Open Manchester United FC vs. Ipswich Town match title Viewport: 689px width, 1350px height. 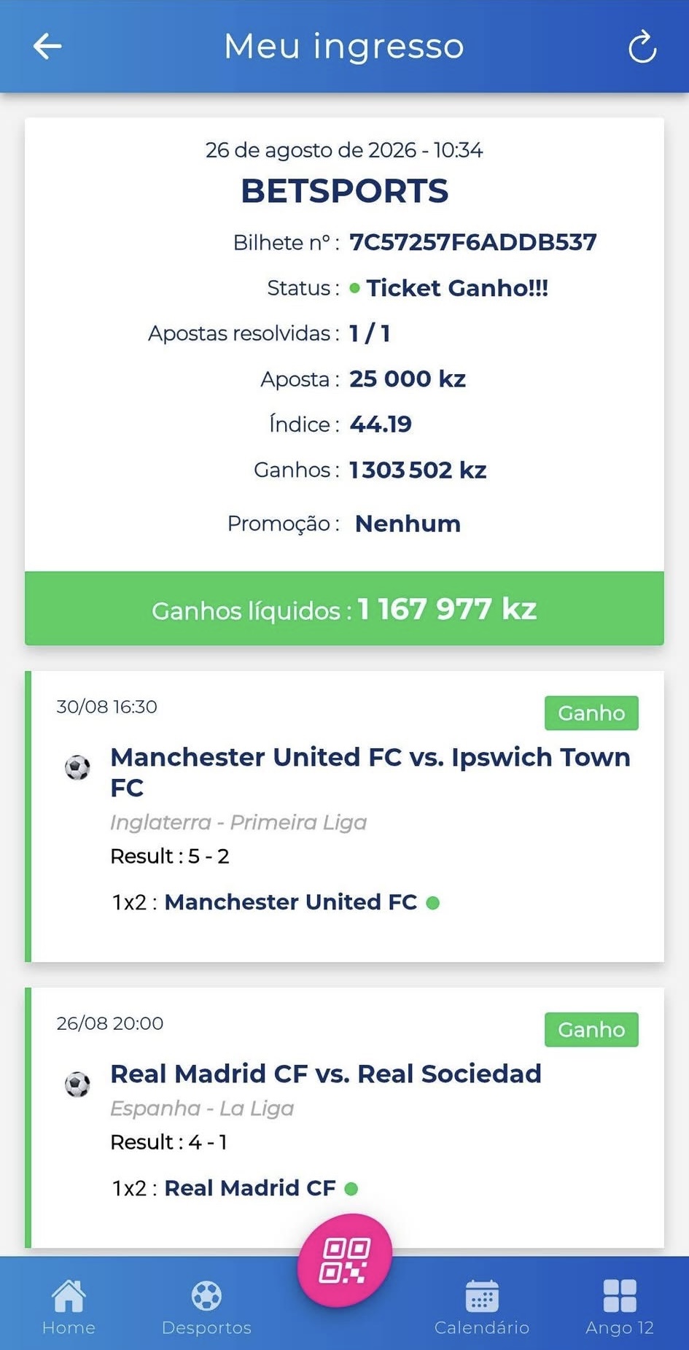370,772
